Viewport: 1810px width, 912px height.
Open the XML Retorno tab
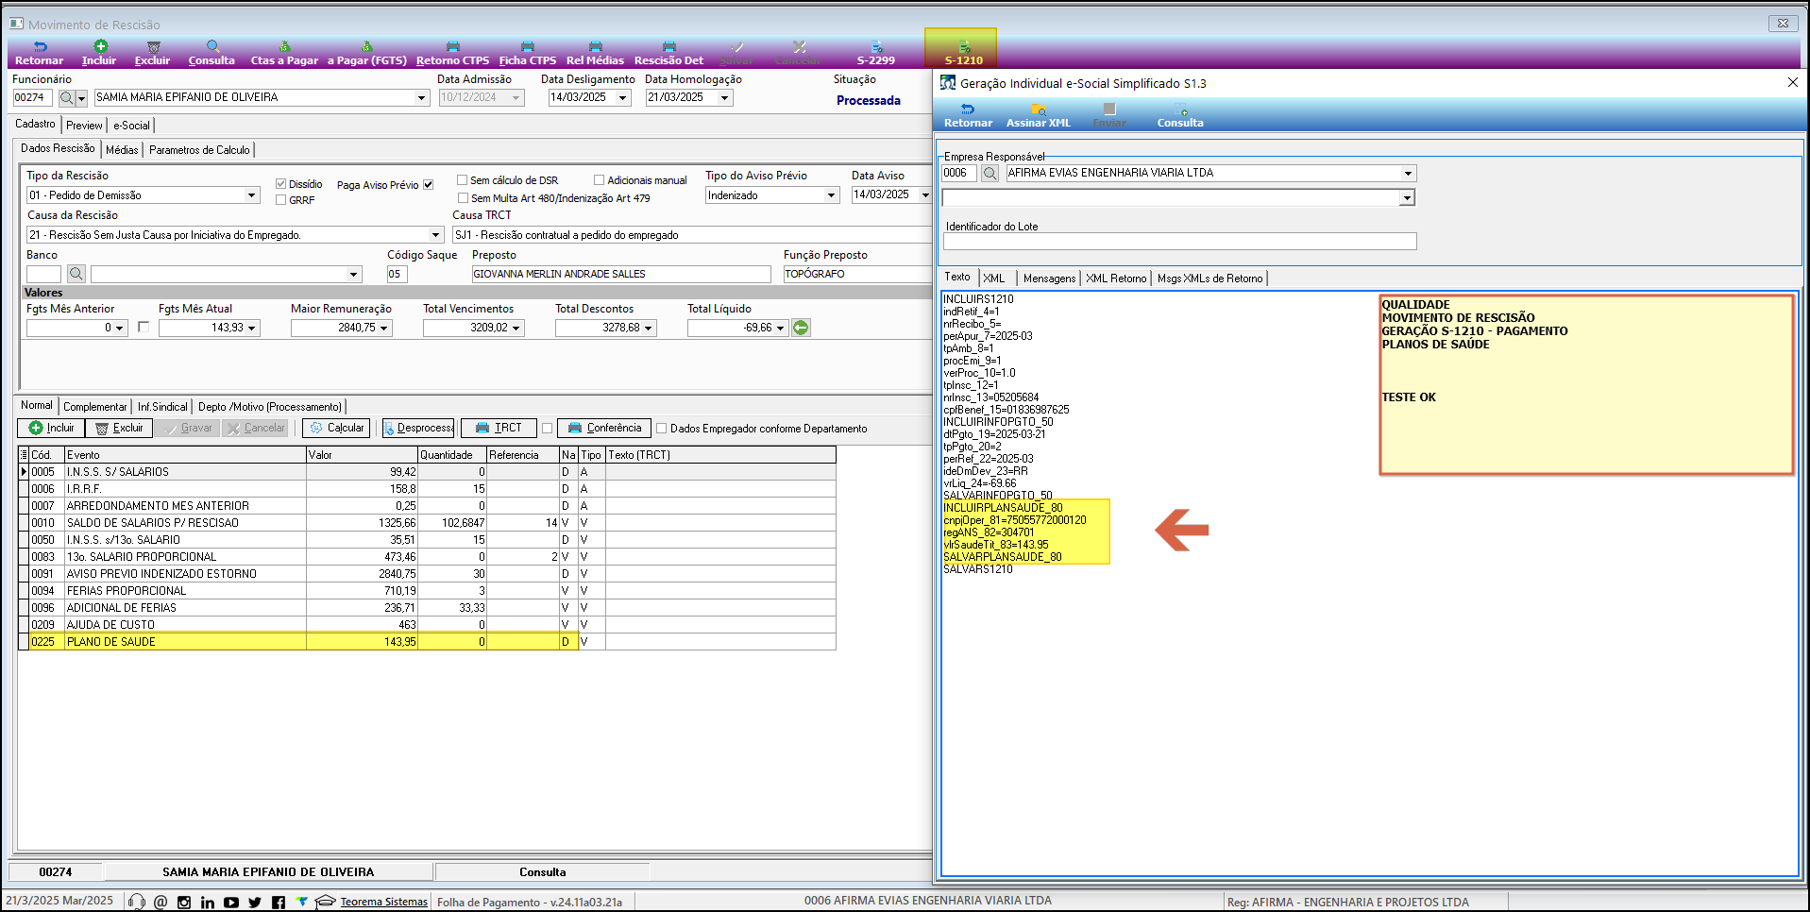click(1116, 279)
